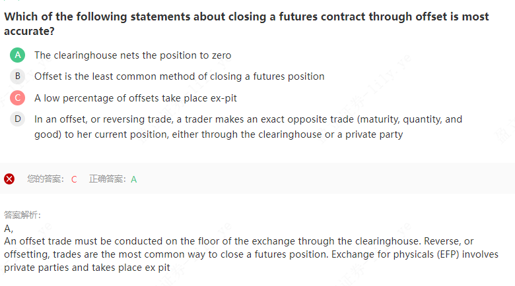Choose the "In an offset, or reversing trade" answer
The width and height of the screenshot is (515, 286).
pyautogui.click(x=248, y=127)
